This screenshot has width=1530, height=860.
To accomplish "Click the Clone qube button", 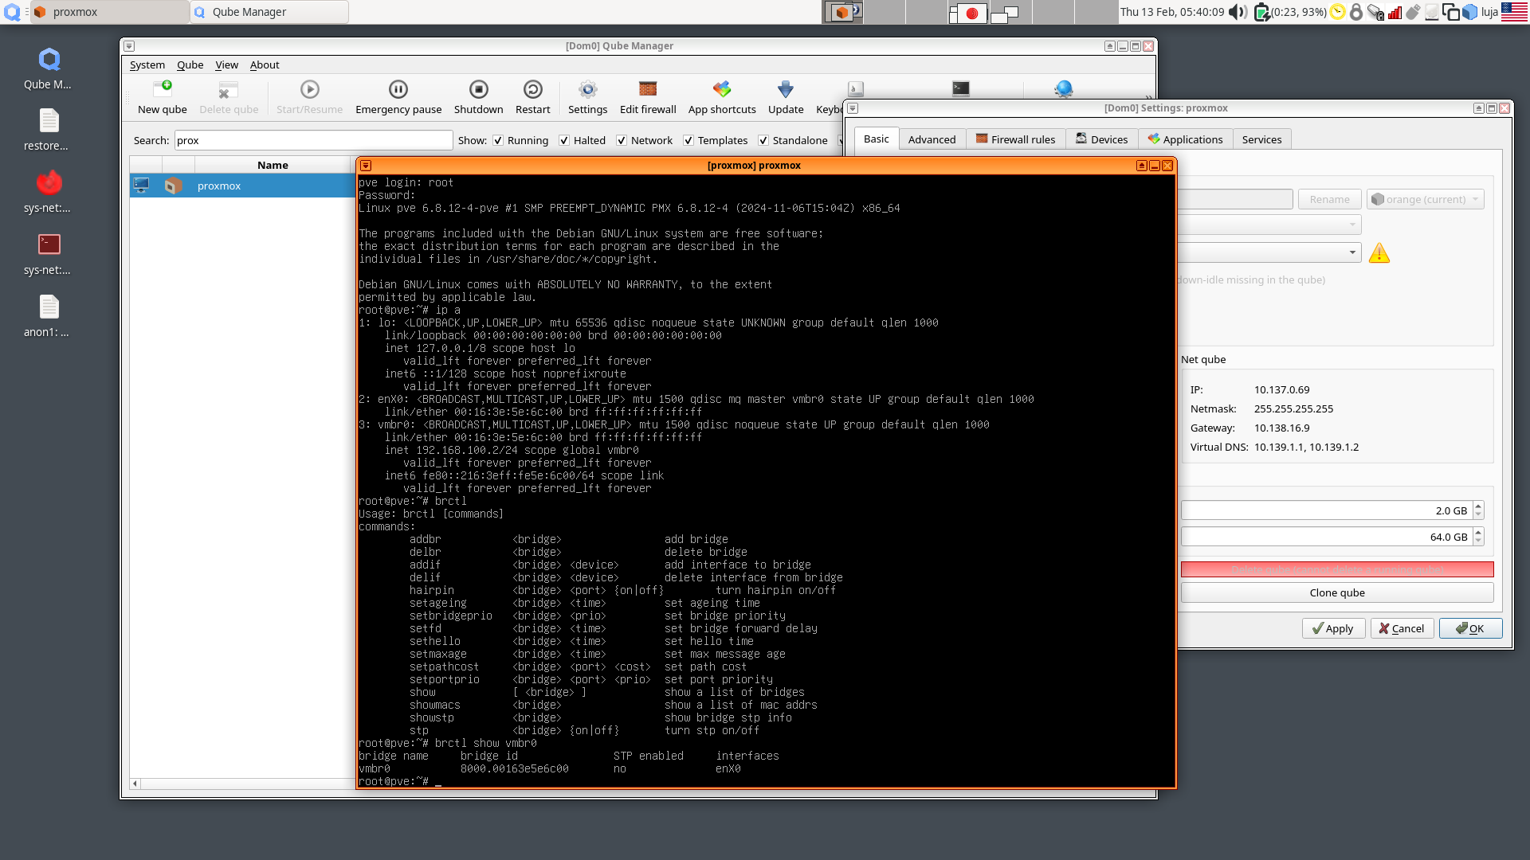I will pos(1336,592).
